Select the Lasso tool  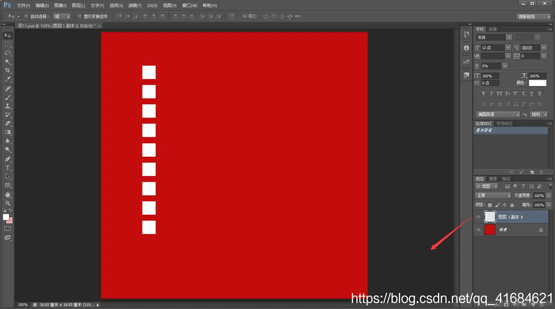pos(7,53)
